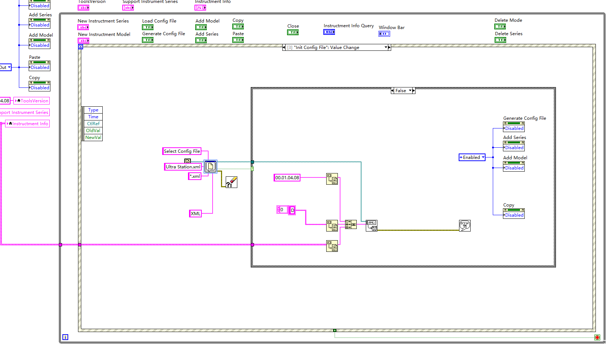This screenshot has width=614, height=348.
Task: Click the Clear Errors VI icon
Action: (x=232, y=182)
